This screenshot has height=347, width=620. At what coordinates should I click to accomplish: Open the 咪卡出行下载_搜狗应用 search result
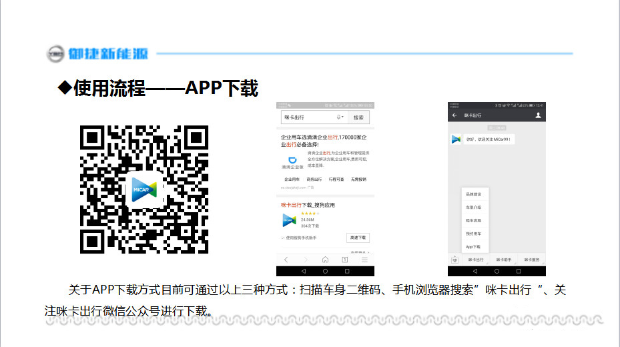click(x=308, y=205)
